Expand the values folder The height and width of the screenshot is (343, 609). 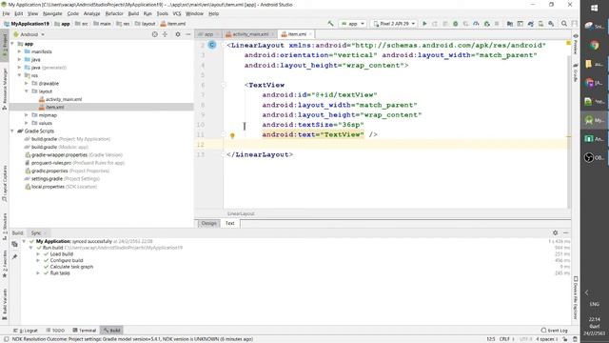[27, 123]
